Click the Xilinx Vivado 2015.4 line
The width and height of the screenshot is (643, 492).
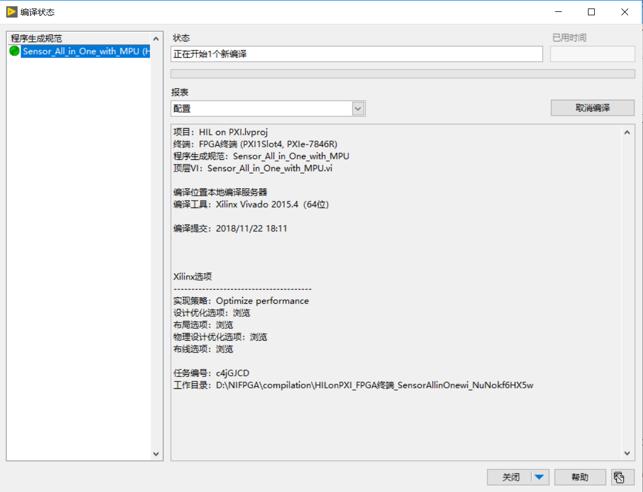tap(251, 205)
